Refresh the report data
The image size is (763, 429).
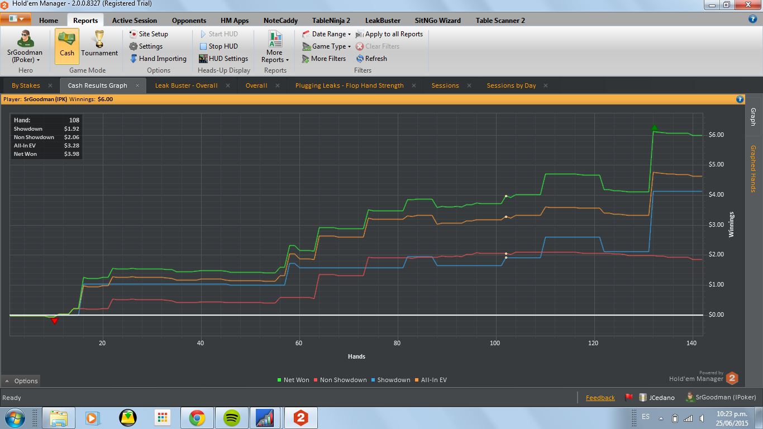click(371, 59)
